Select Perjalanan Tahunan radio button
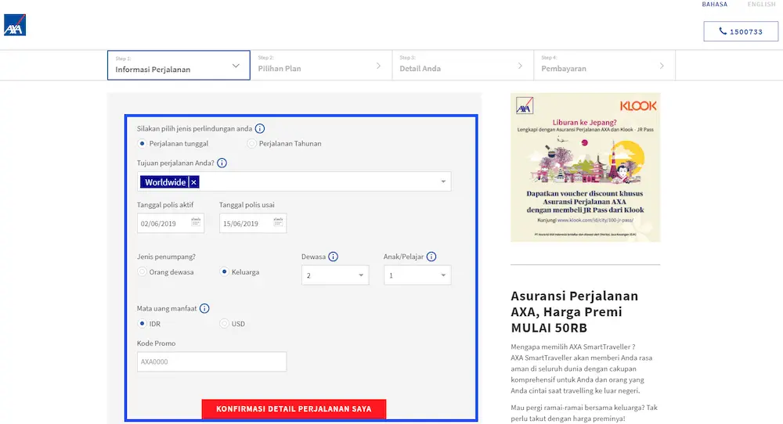783x424 pixels. coord(251,144)
